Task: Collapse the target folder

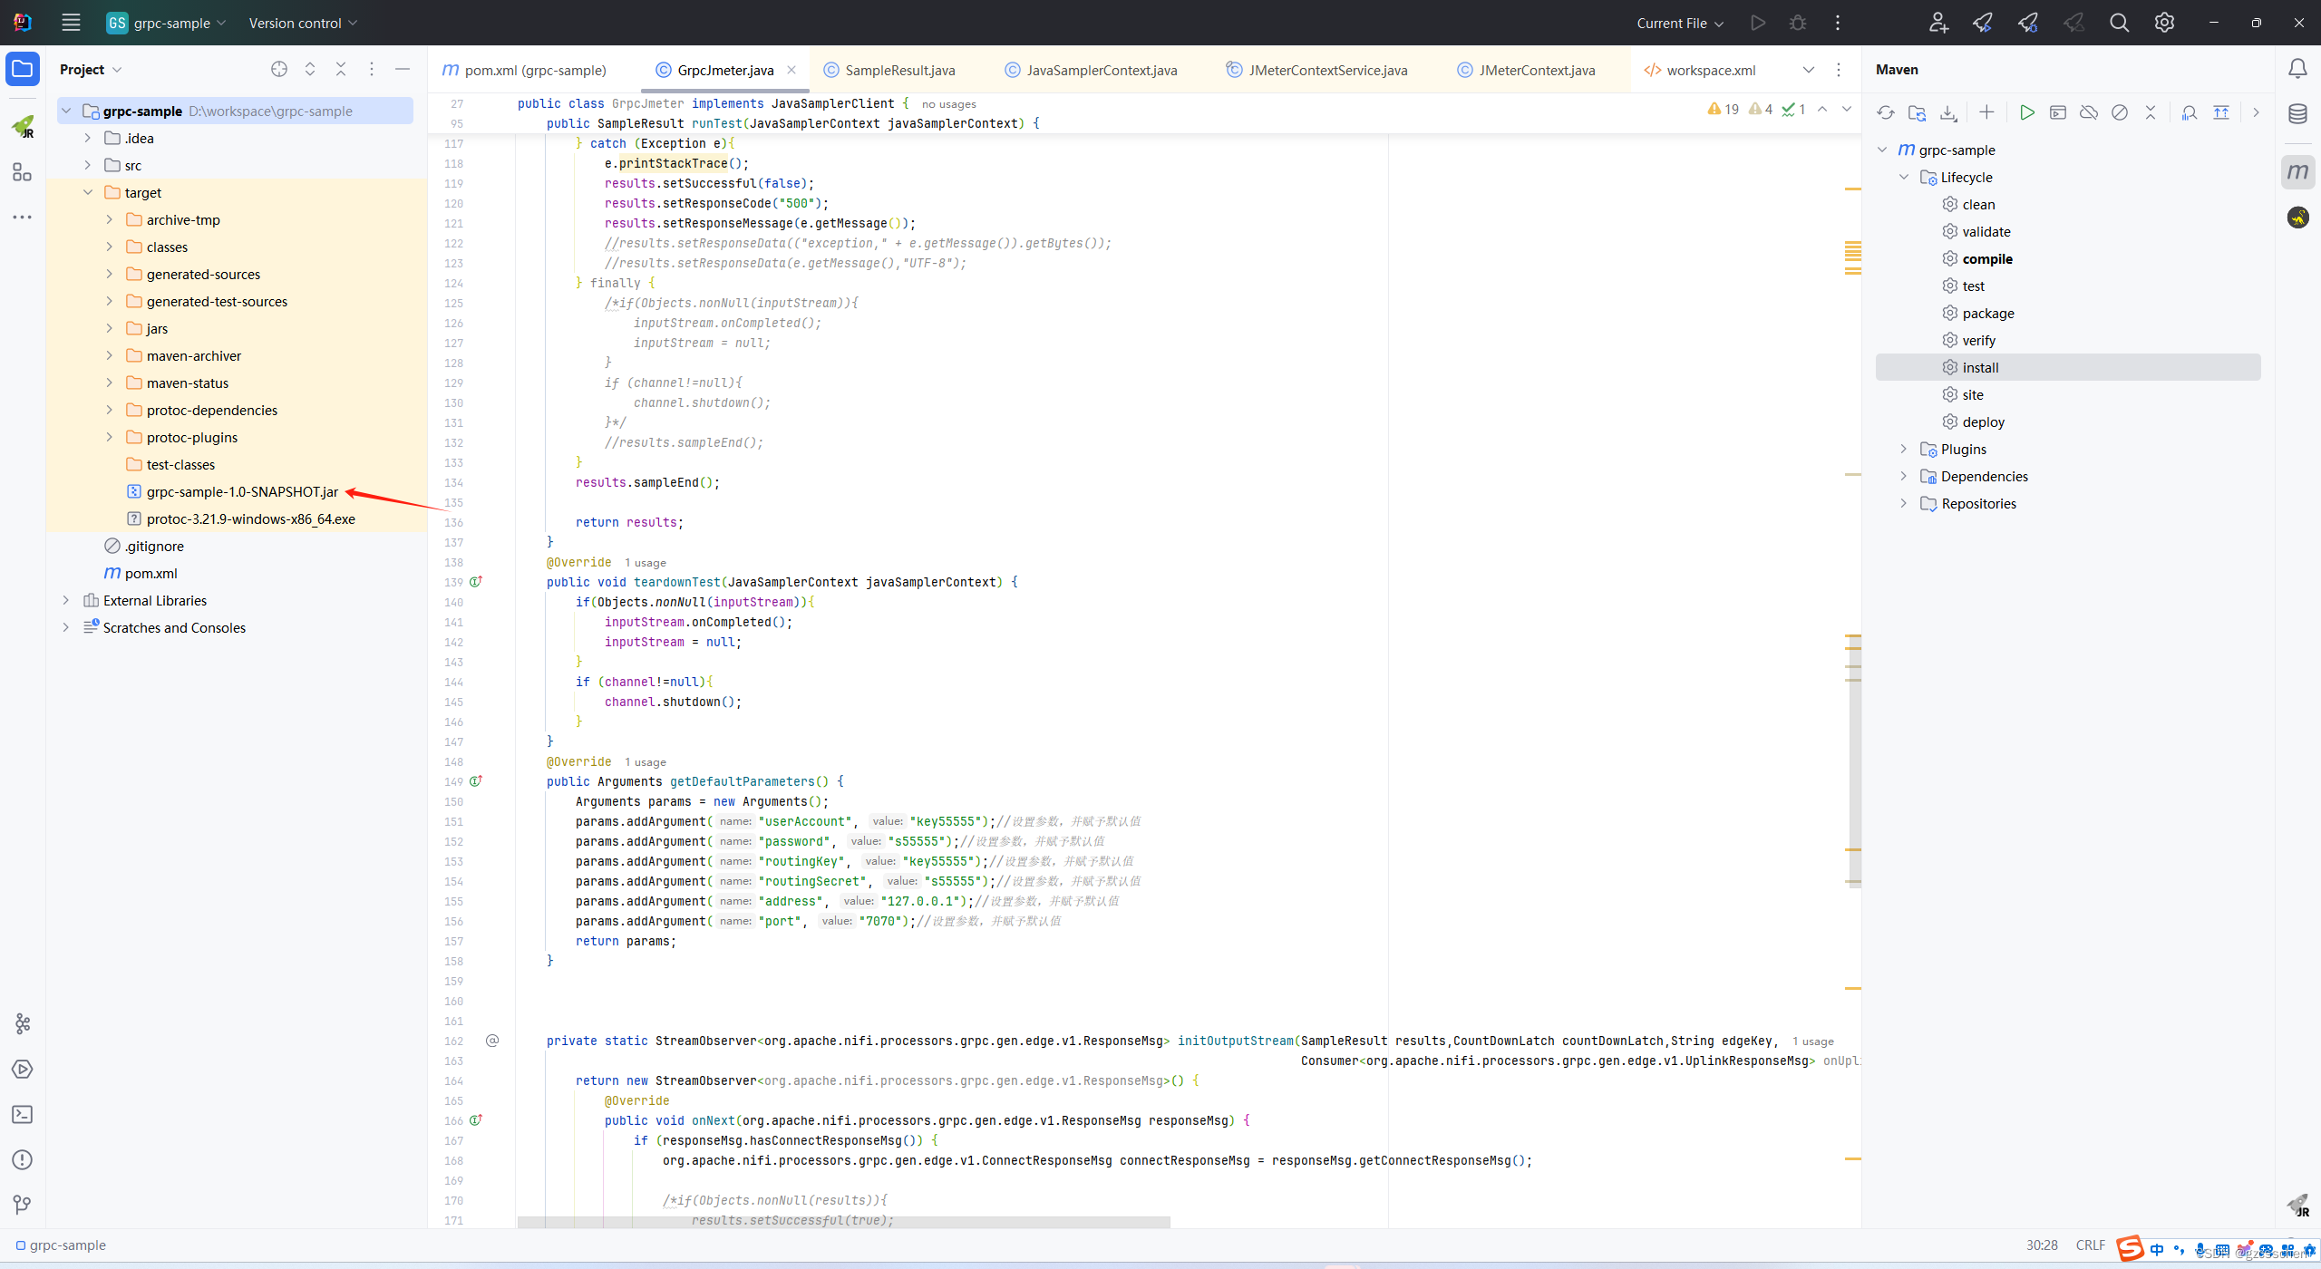Action: point(88,192)
